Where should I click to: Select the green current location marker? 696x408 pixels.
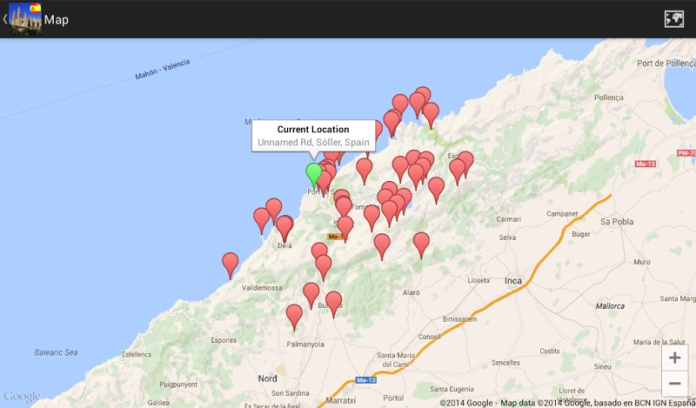(314, 174)
